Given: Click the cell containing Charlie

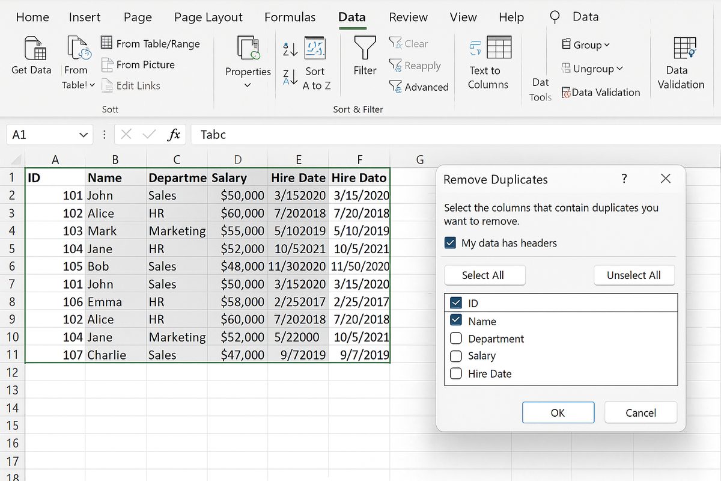Looking at the screenshot, I should click(x=115, y=355).
